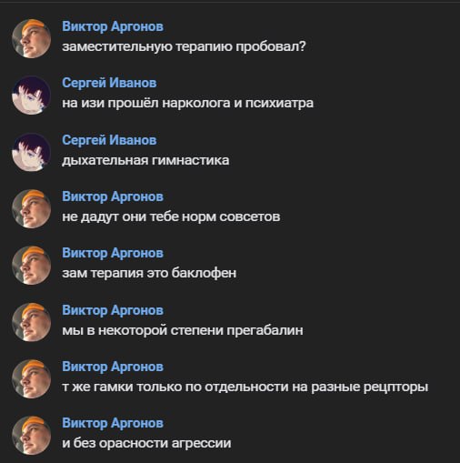Click Виктор Аргонов name above last message

tap(113, 423)
